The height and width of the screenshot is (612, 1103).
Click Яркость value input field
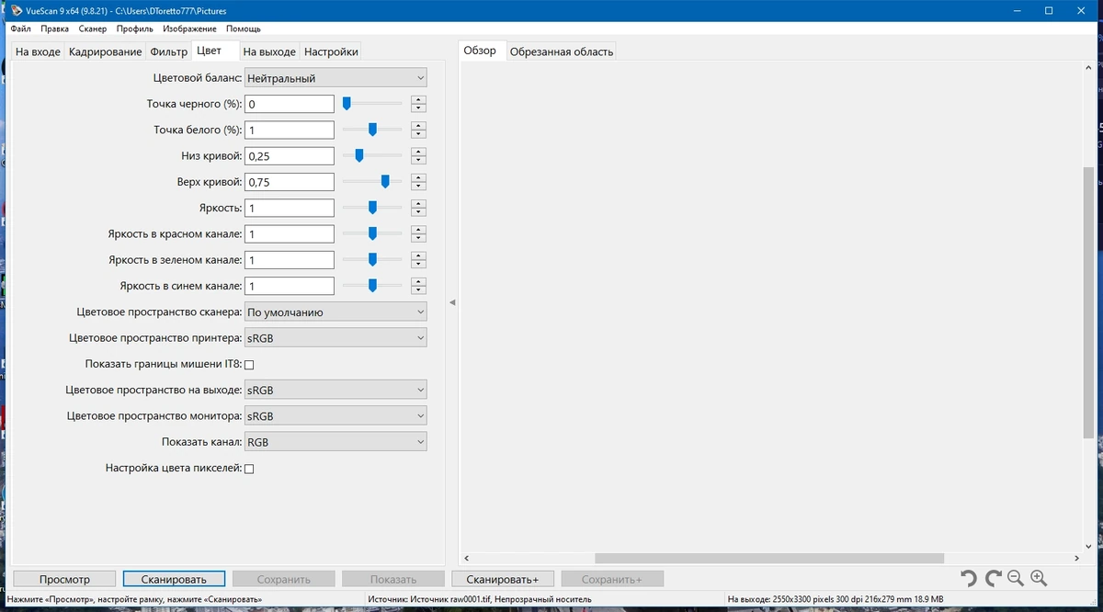[290, 208]
